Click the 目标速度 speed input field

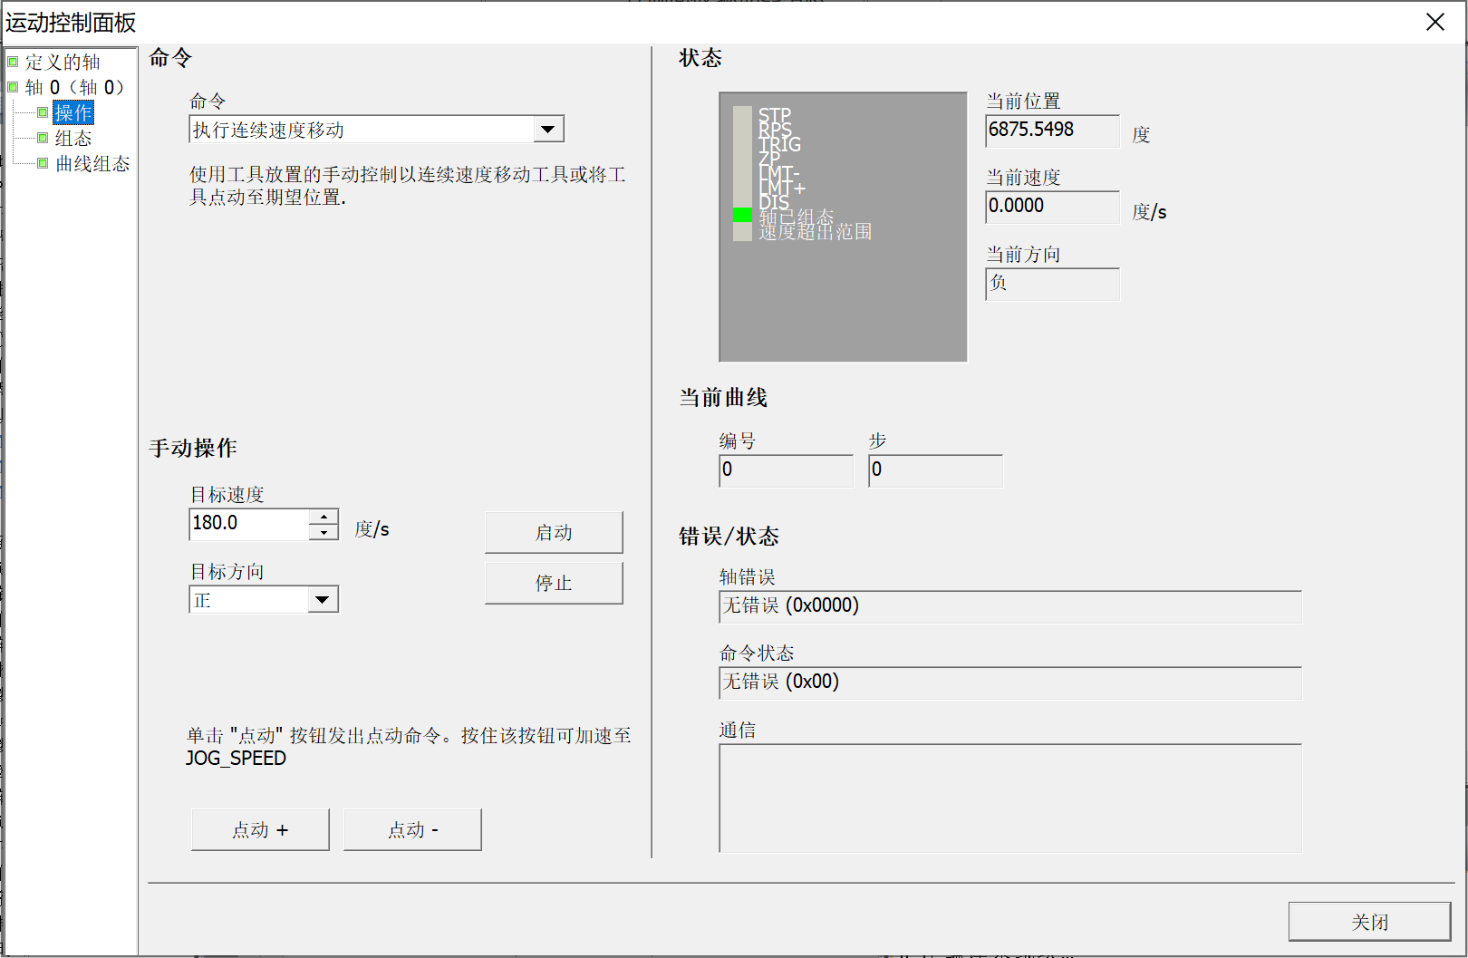(x=246, y=524)
